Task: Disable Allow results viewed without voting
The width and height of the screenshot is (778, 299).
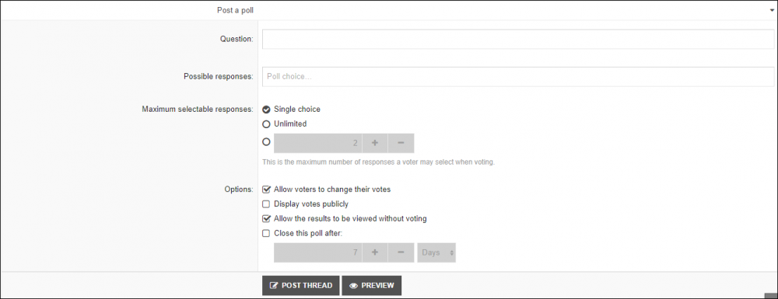Action: (266, 218)
